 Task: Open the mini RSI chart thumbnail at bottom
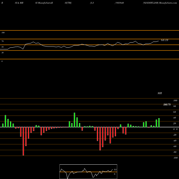[88, 171]
